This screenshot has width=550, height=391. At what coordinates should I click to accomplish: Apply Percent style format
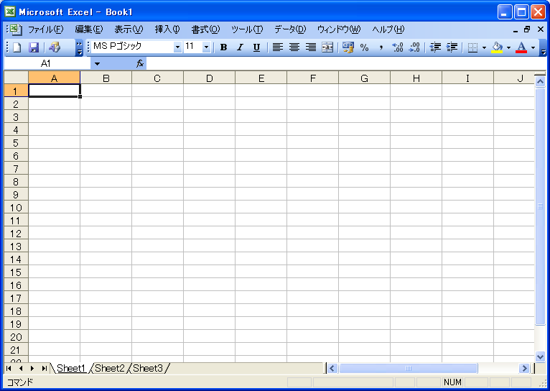point(365,47)
